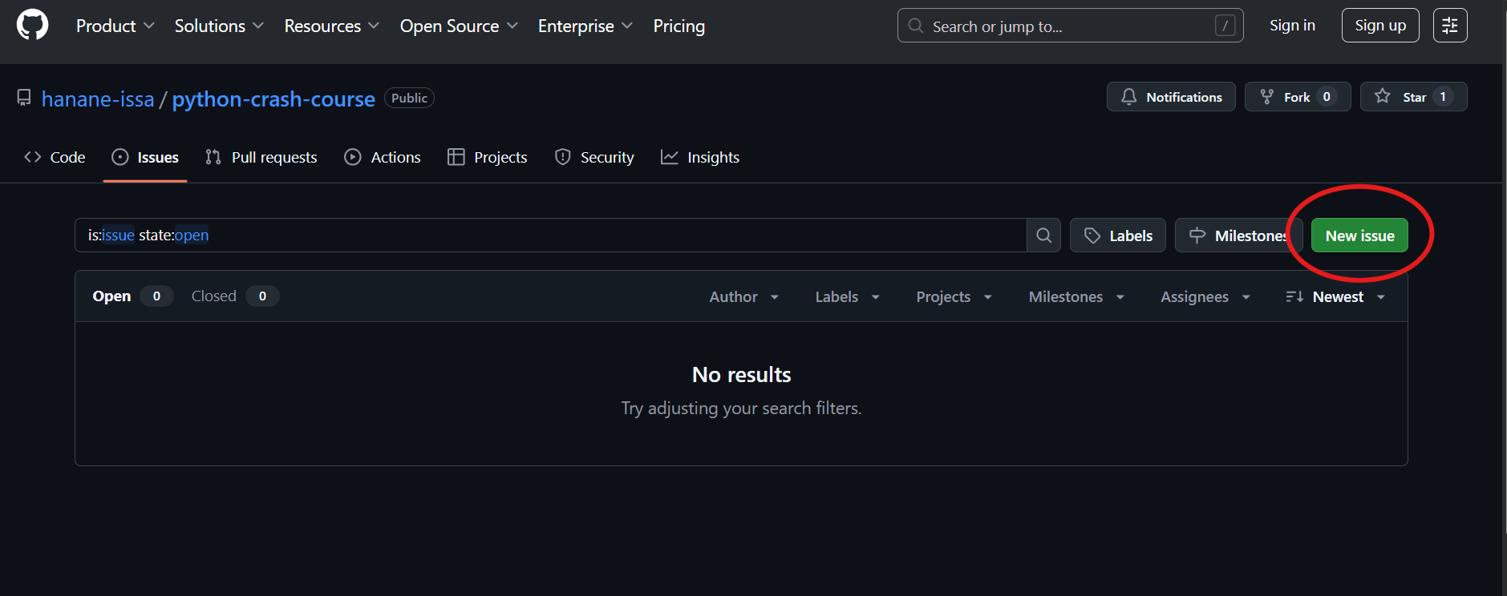Go to the Code tab
The image size is (1507, 596).
click(x=55, y=158)
